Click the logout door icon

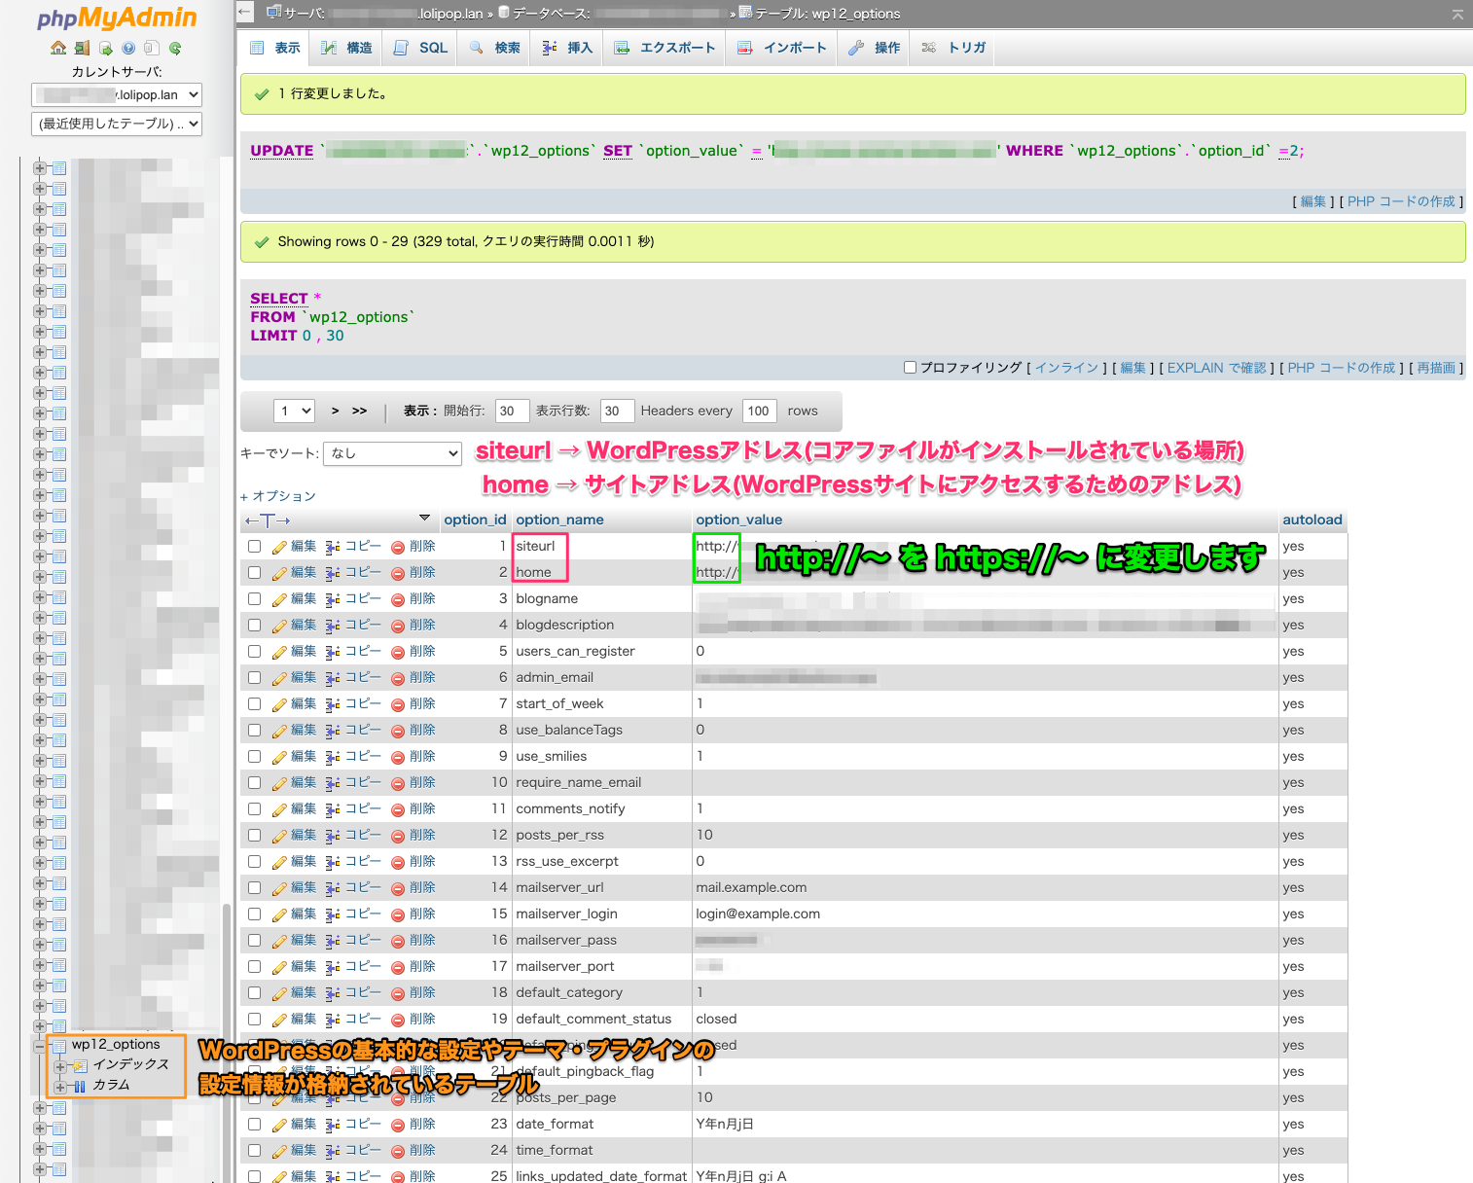tap(82, 48)
